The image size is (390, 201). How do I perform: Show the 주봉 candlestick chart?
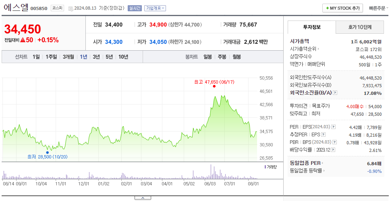222,57
